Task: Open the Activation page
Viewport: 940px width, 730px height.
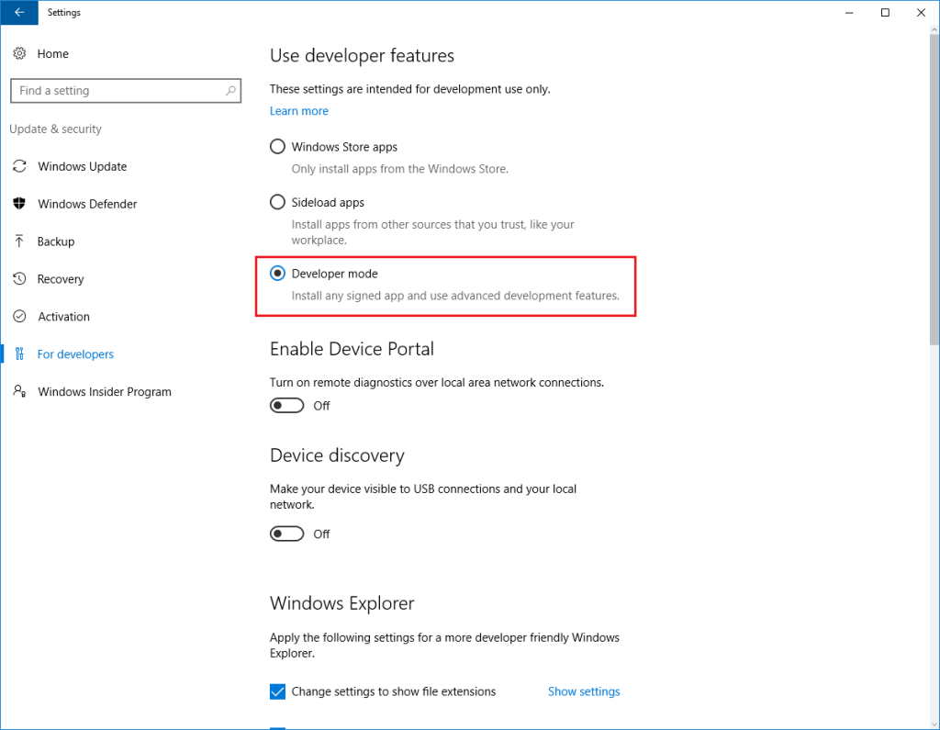Action: coord(63,316)
